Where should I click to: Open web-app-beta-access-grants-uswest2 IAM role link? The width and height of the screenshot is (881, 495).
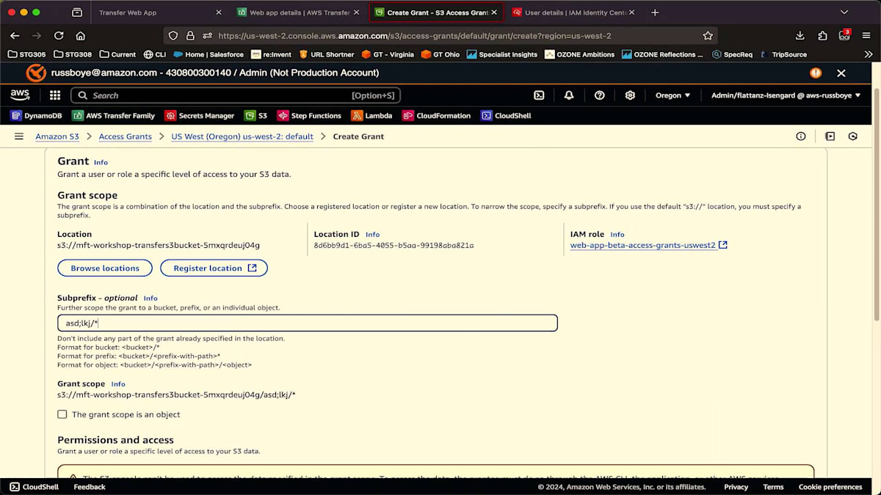(x=648, y=245)
